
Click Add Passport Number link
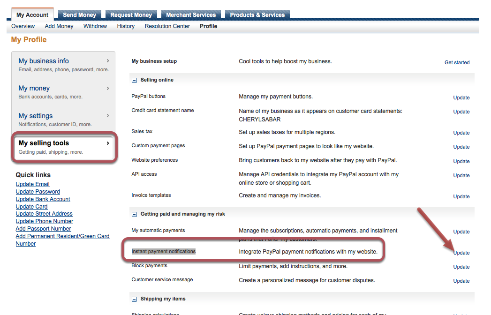point(43,229)
